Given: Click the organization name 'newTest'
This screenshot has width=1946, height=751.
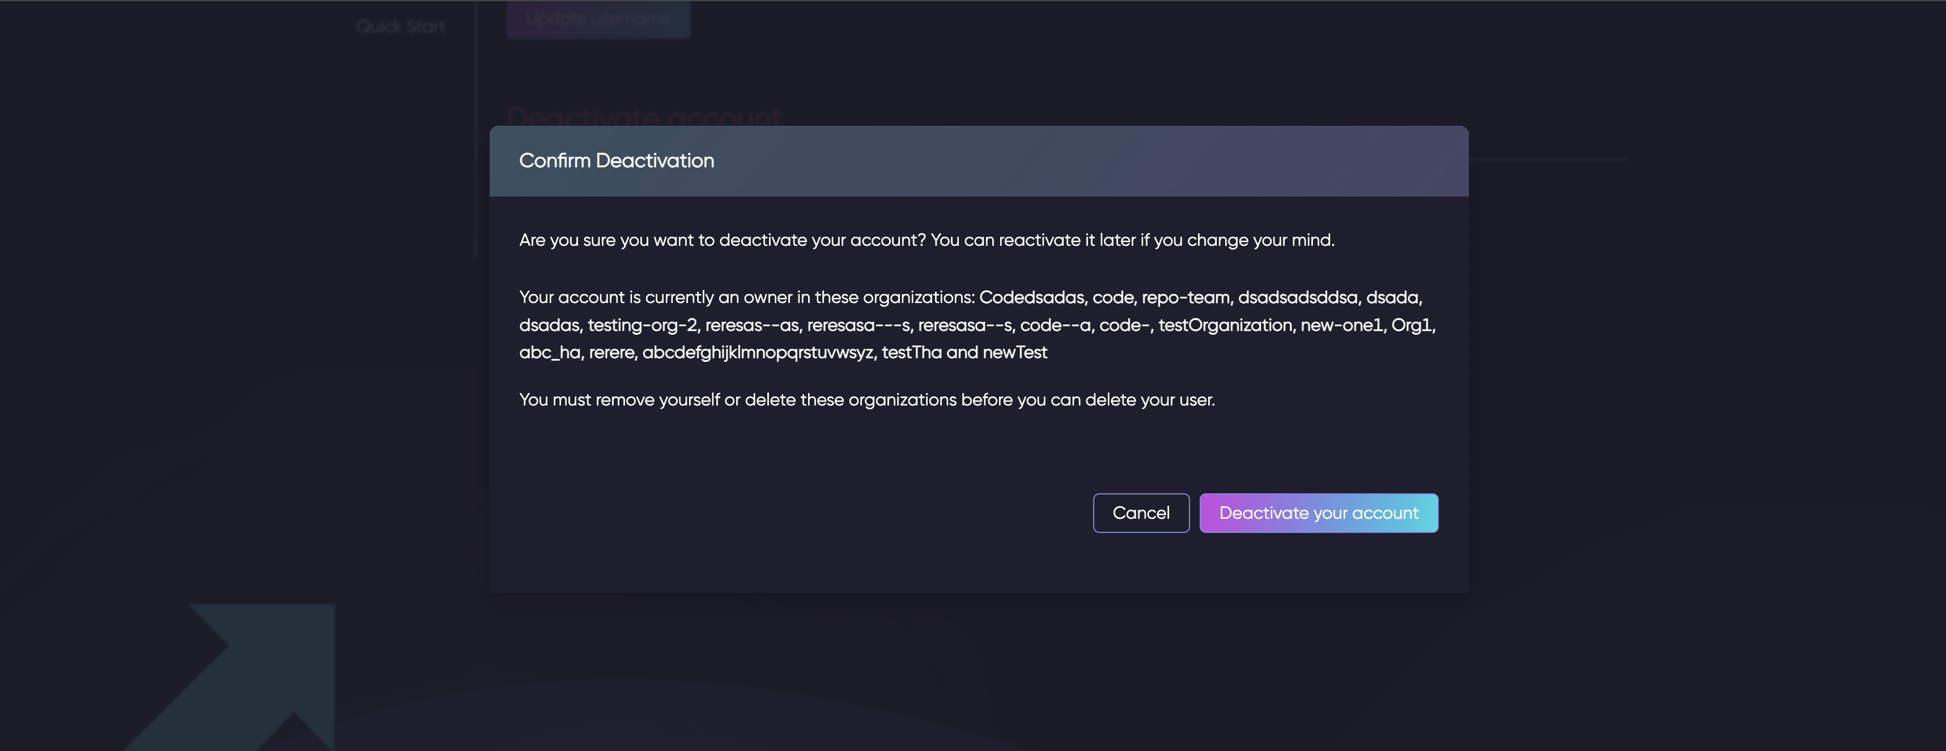Looking at the screenshot, I should pos(1014,352).
